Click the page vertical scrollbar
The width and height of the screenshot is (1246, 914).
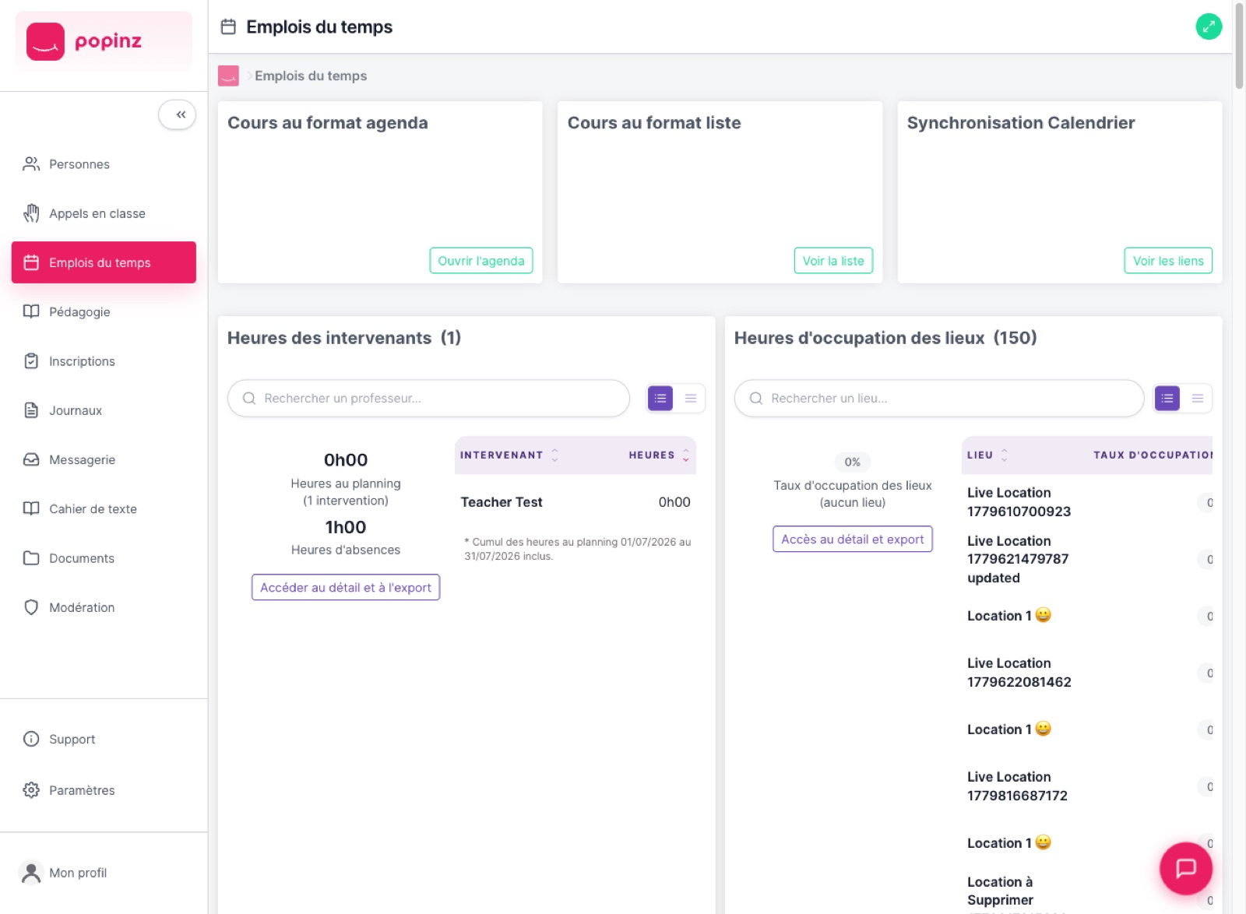coord(1239,47)
